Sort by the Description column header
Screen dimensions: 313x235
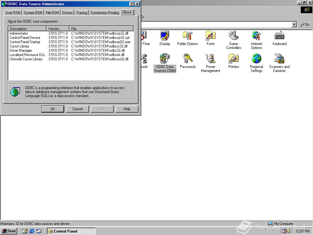click(27, 28)
